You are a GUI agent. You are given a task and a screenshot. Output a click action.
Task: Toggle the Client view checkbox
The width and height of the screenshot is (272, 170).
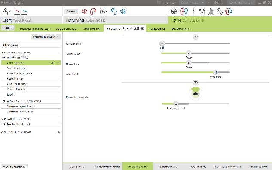(159, 3)
